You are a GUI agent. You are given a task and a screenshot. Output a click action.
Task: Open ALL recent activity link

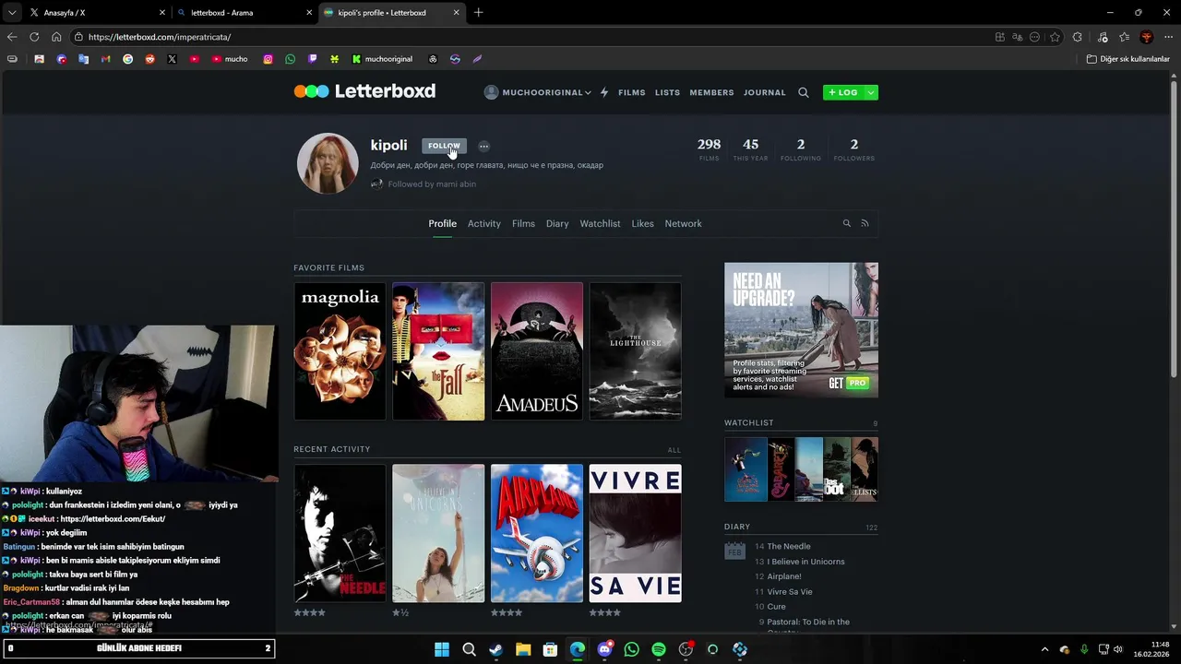tap(674, 450)
